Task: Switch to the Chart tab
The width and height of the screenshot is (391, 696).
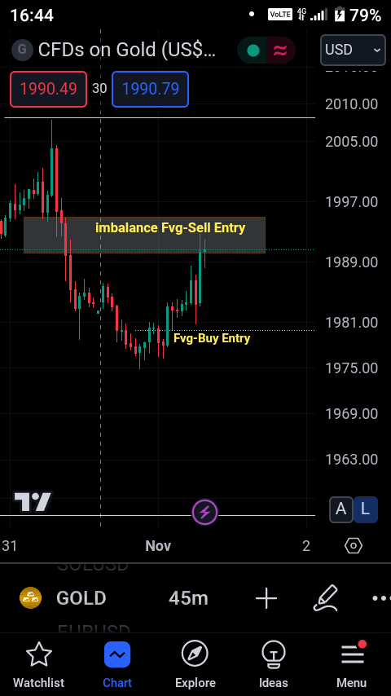Action: click(x=117, y=665)
